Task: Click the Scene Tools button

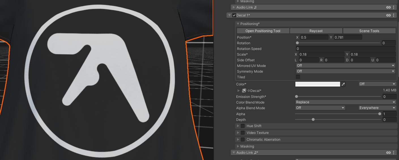Action: click(369, 31)
